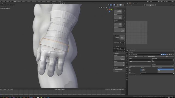Switch perspective/orthographic with the grid icon
Screen dimensions: 175x98
click(100, 7)
